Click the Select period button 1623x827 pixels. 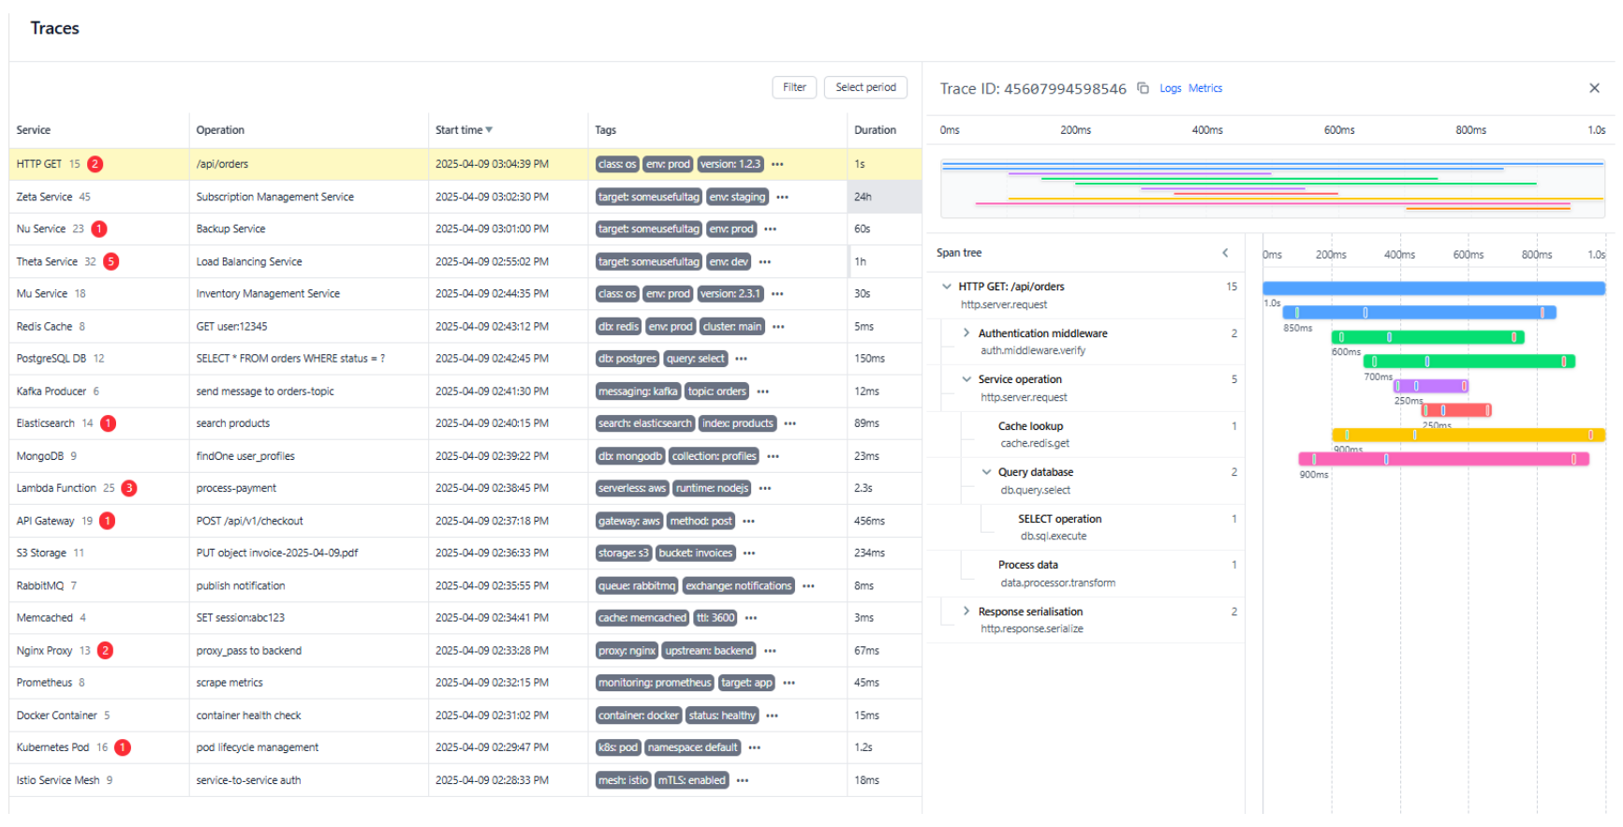click(x=864, y=87)
